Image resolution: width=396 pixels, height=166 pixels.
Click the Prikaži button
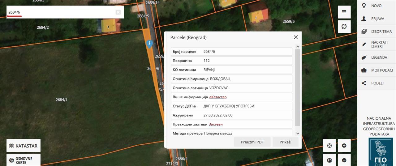[286, 142]
